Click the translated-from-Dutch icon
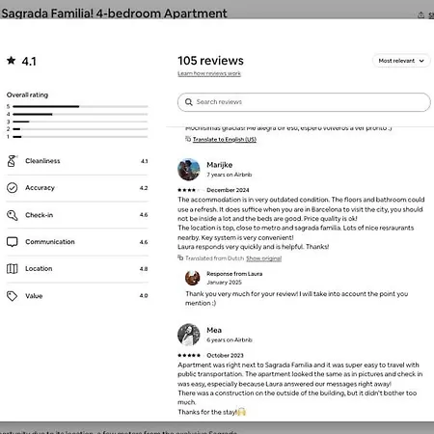The height and width of the screenshot is (434, 434). coord(180,258)
